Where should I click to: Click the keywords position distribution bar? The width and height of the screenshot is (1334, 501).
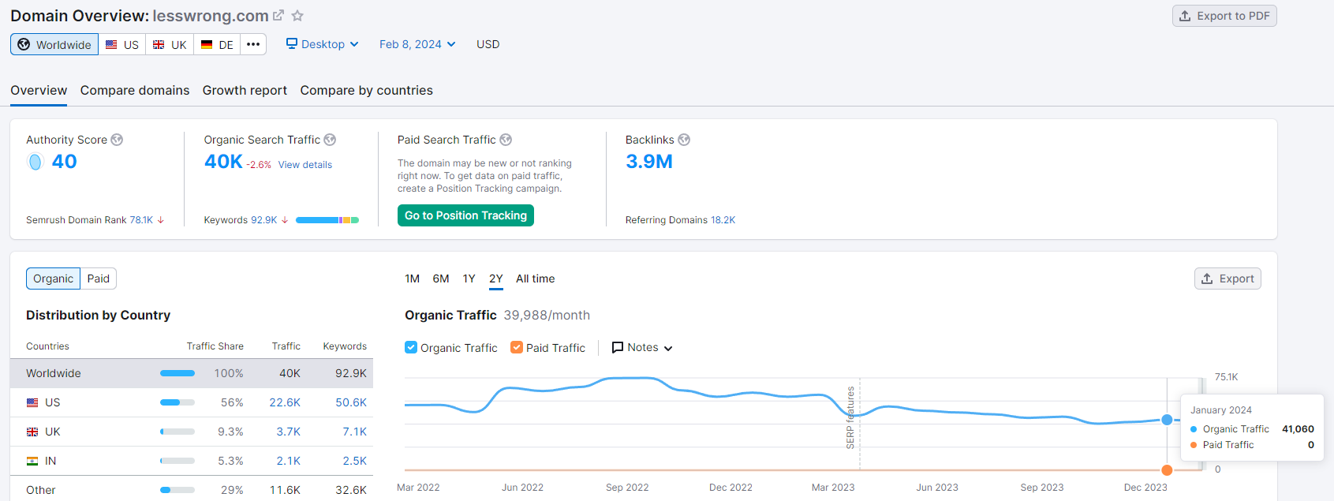click(x=327, y=220)
